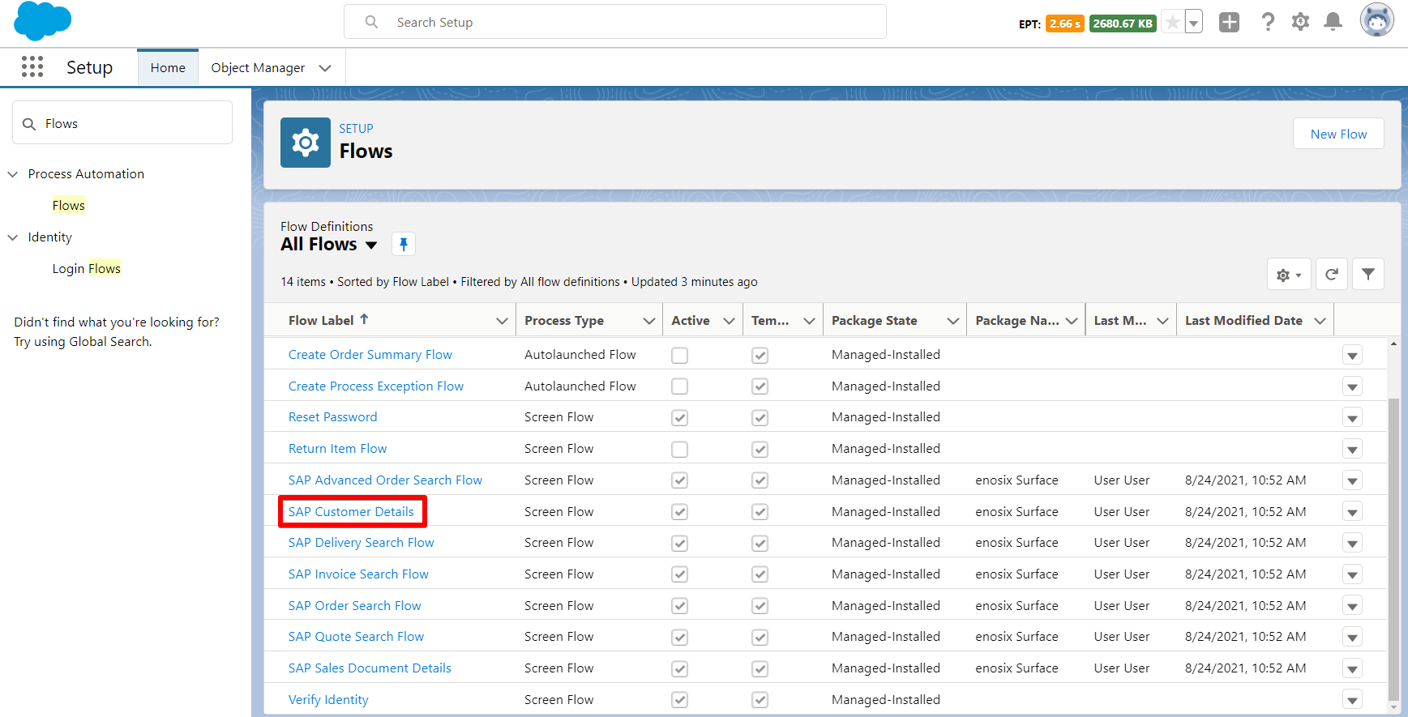
Task: Show the list filters funnel
Action: [x=1368, y=275]
